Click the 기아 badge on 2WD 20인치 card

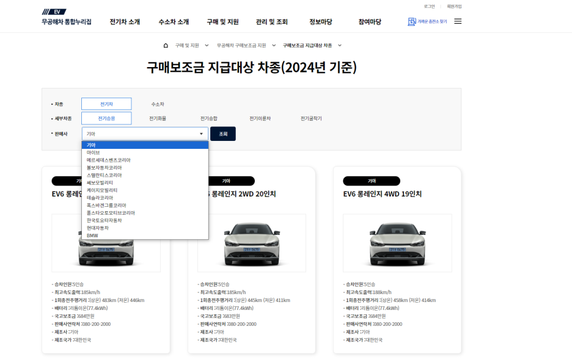coord(231,181)
